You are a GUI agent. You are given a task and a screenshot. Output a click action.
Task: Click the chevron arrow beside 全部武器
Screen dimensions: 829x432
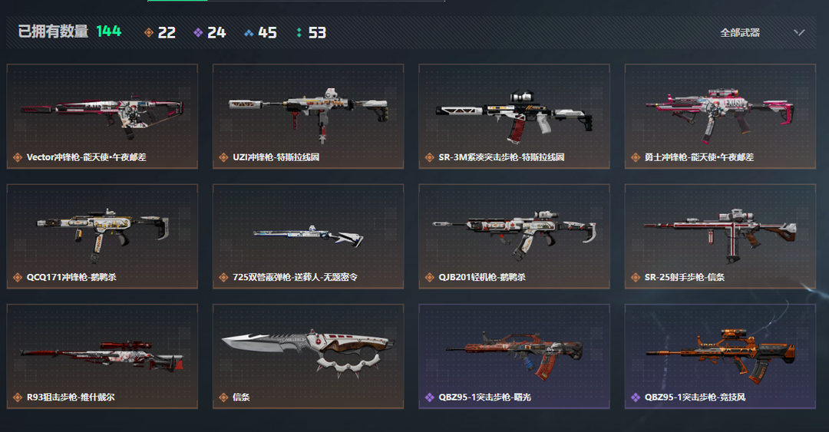pyautogui.click(x=799, y=33)
